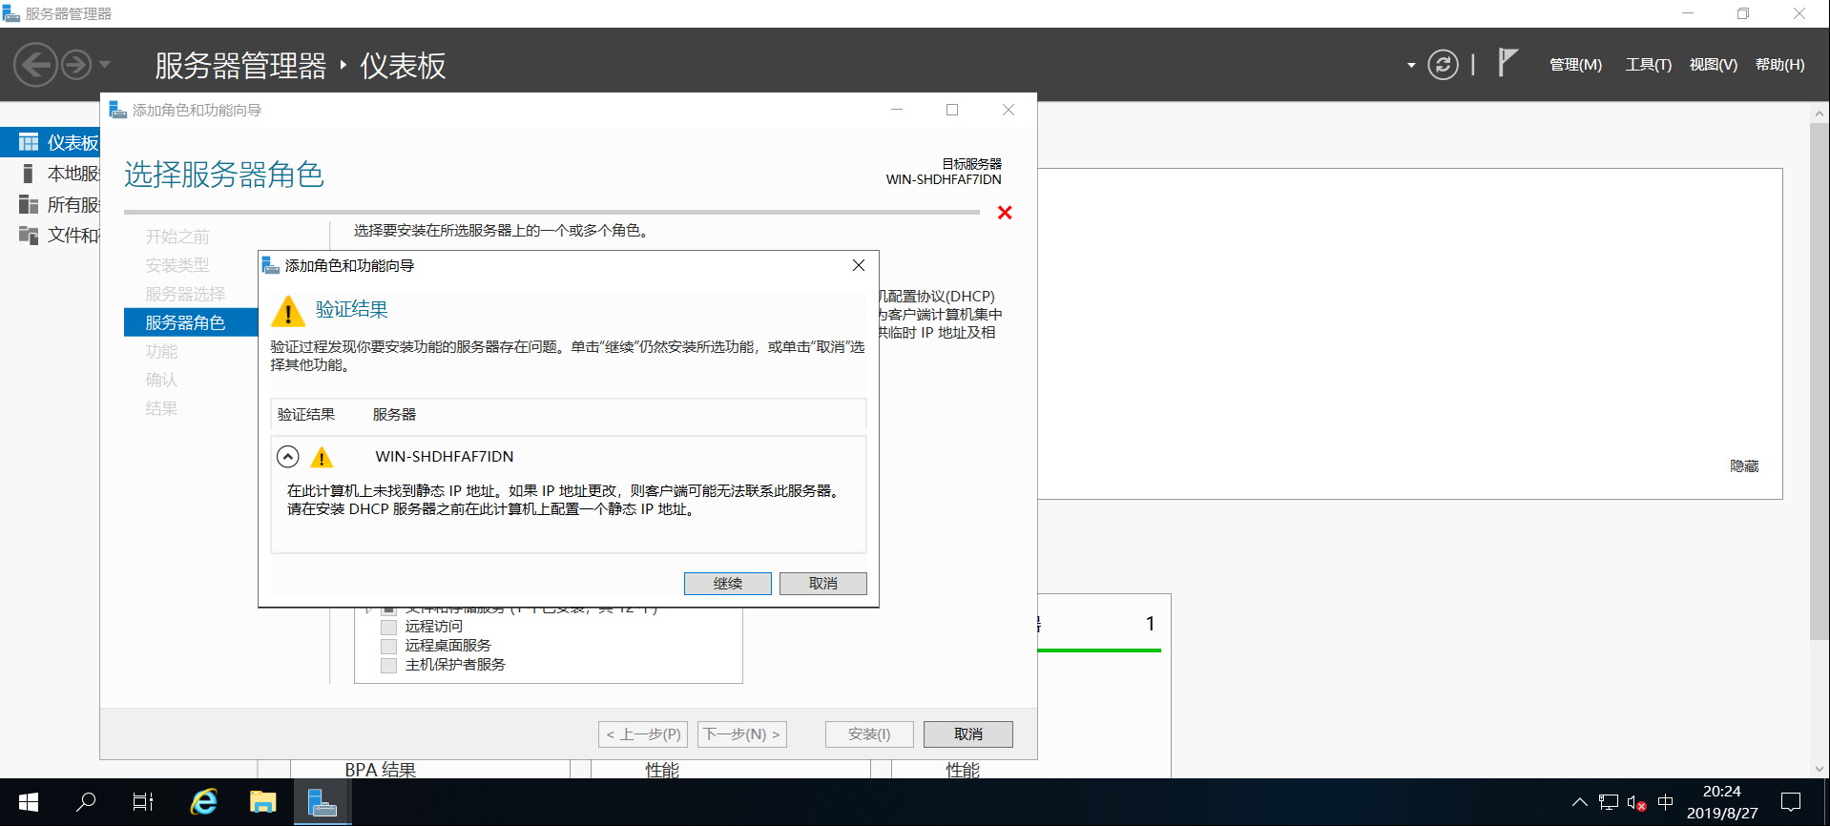This screenshot has height=826, width=1830.
Task: Open the Windows Start menu
Action: pos(28,802)
